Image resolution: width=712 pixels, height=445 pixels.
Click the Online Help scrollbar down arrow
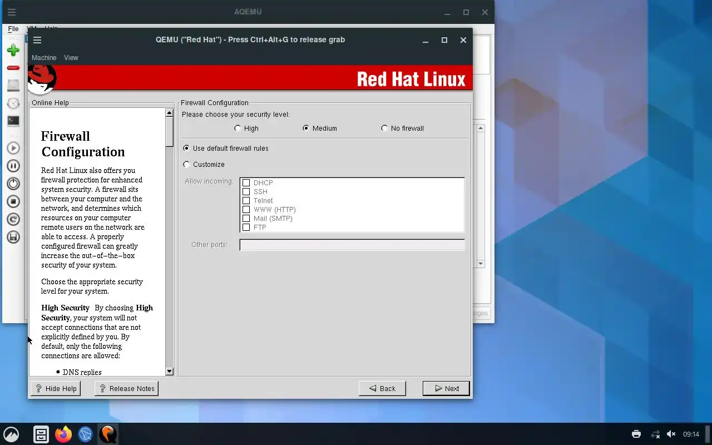pyautogui.click(x=170, y=372)
